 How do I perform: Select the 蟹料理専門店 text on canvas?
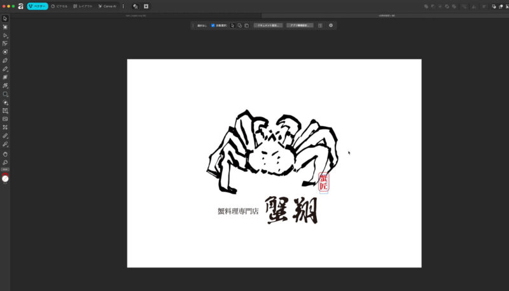(x=238, y=211)
